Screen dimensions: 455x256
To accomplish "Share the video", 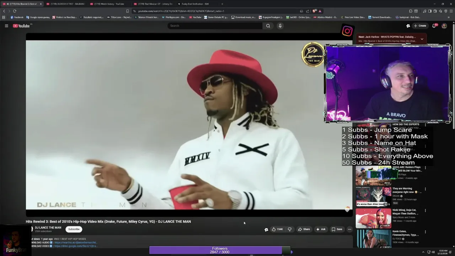I will 304,229.
